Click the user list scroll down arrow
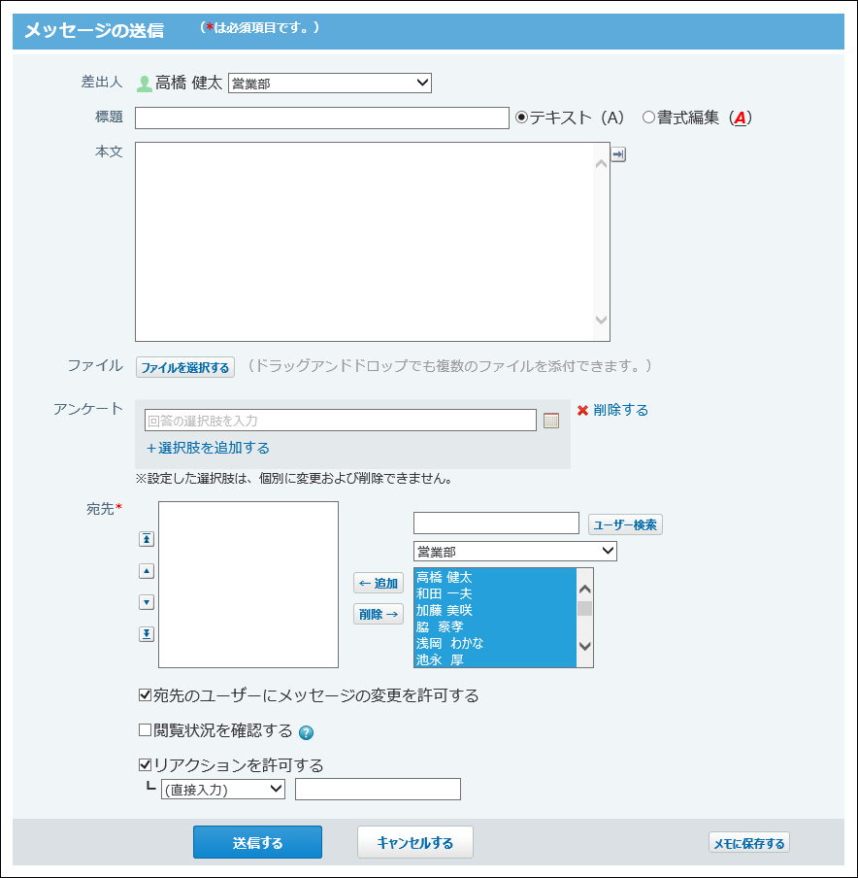Viewport: 858px width, 878px height. pyautogui.click(x=585, y=646)
